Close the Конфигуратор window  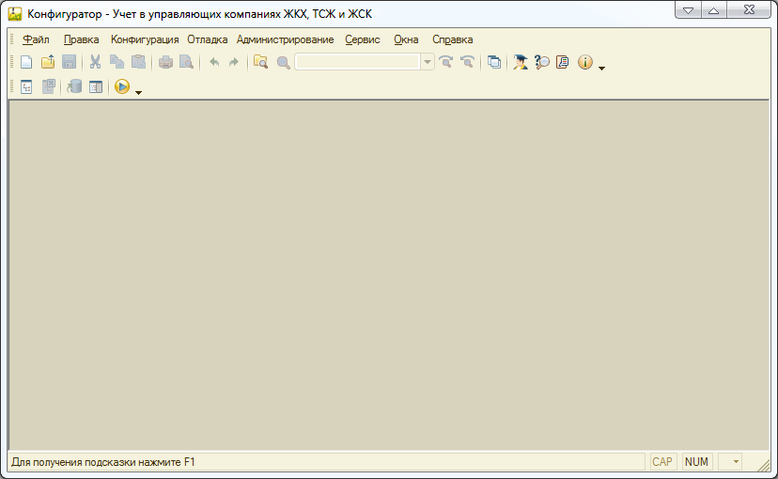click(749, 10)
